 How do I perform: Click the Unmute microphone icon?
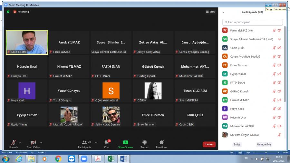point(14,142)
